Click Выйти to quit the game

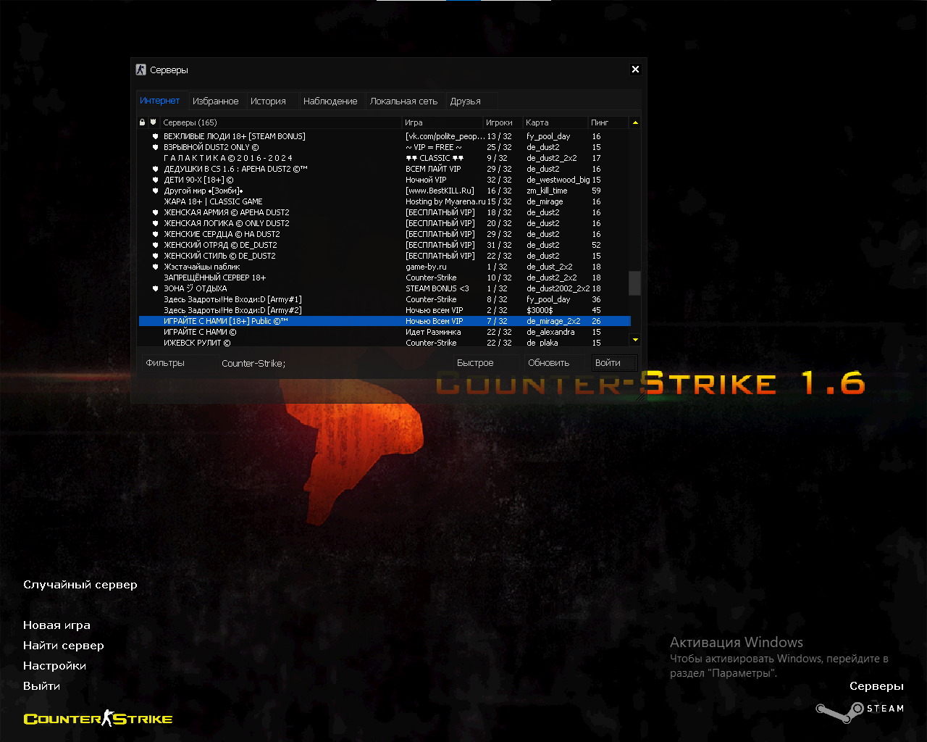tap(41, 686)
